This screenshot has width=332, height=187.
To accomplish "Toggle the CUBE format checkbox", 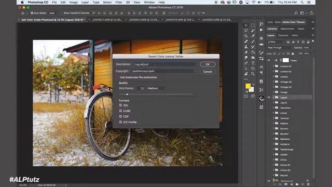I will pos(120,111).
